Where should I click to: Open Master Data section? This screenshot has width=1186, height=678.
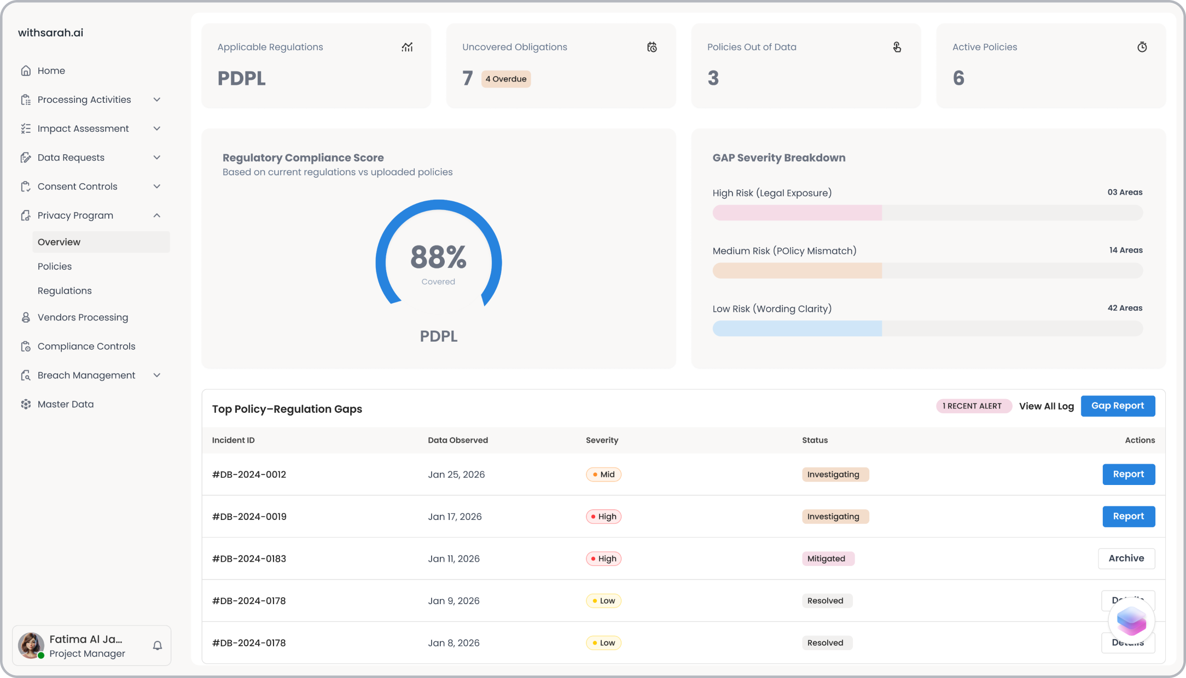66,404
